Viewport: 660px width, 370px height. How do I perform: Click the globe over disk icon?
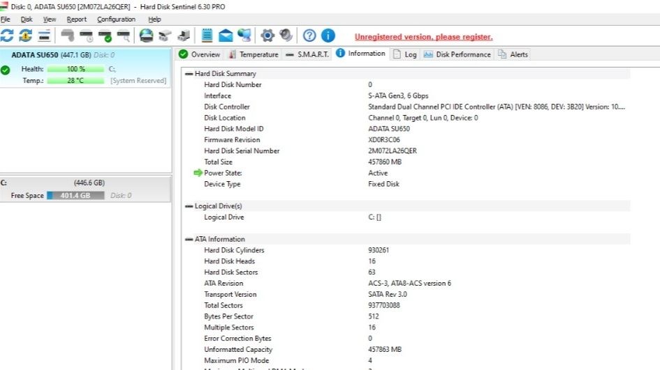[146, 36]
